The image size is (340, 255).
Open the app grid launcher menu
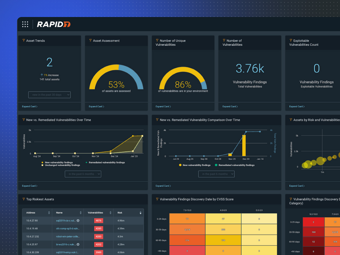coord(25,24)
